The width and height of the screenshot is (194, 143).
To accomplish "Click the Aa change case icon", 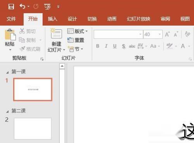I will (153, 46).
